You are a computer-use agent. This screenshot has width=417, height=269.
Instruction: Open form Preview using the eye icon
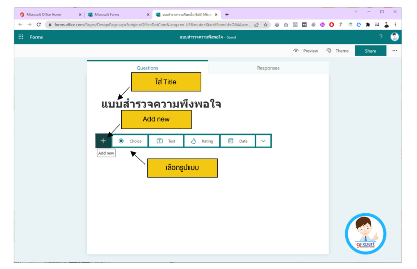pyautogui.click(x=305, y=51)
